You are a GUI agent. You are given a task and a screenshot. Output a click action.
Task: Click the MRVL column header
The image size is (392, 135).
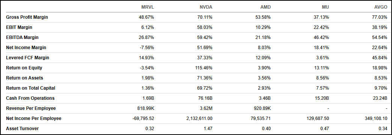coord(147,7)
